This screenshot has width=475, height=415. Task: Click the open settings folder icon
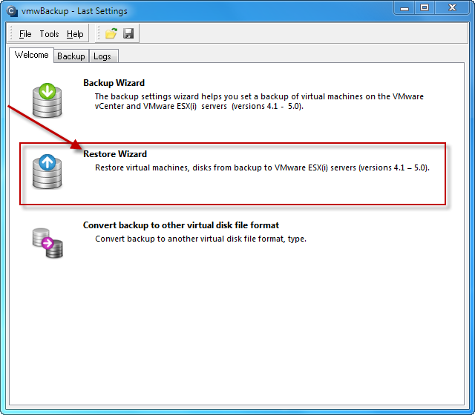pyautogui.click(x=111, y=33)
